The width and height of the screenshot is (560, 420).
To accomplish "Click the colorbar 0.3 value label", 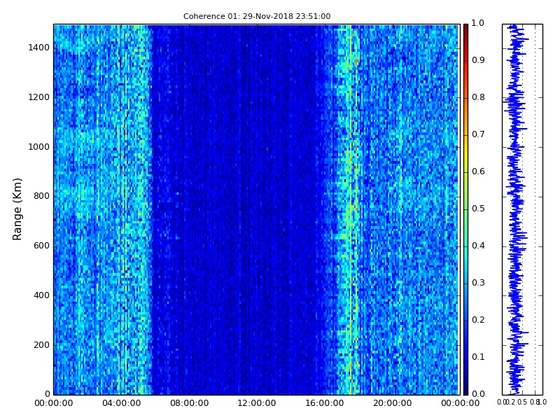I will point(478,283).
